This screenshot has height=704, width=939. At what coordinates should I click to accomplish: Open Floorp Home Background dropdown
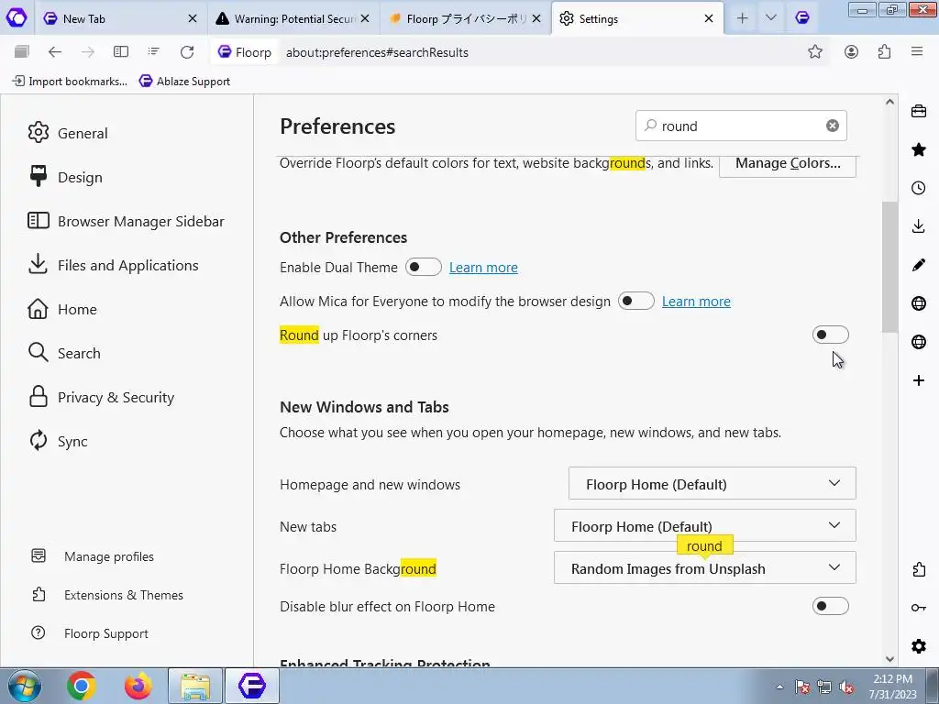pyautogui.click(x=705, y=568)
